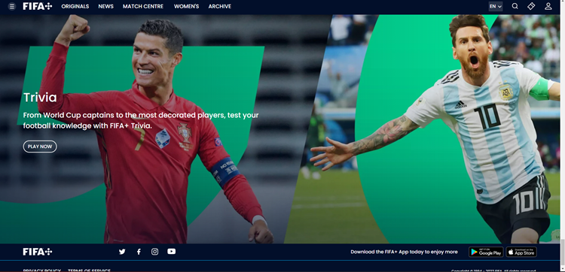
Task: Open FIFA YouTube channel icon
Action: (172, 252)
